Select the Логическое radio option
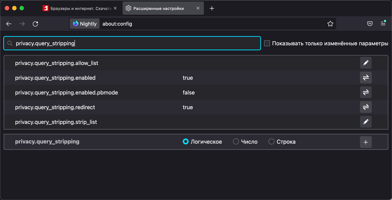 pos(186,142)
